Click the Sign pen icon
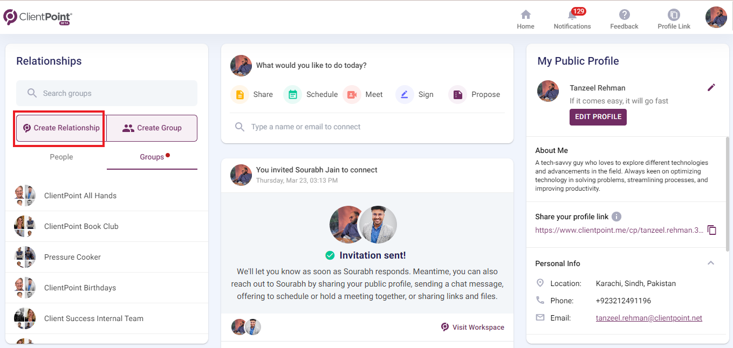This screenshot has width=733, height=348. (405, 95)
